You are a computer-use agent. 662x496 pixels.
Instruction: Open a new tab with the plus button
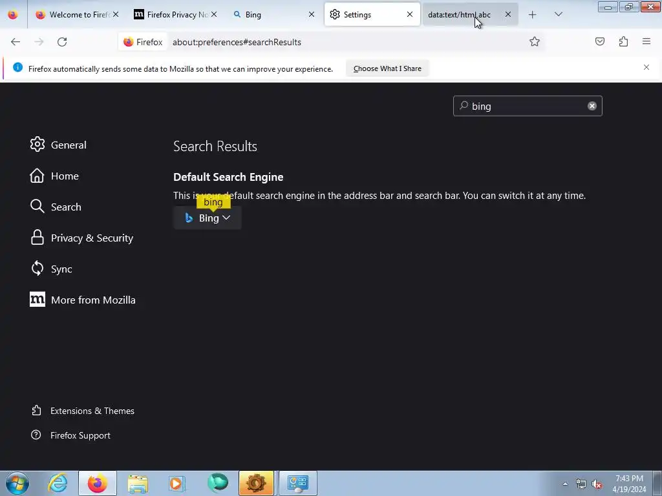(x=533, y=15)
